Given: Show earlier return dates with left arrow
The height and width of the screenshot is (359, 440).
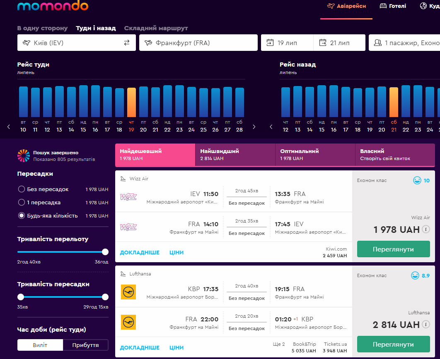Looking at the screenshot, I should pos(271,127).
